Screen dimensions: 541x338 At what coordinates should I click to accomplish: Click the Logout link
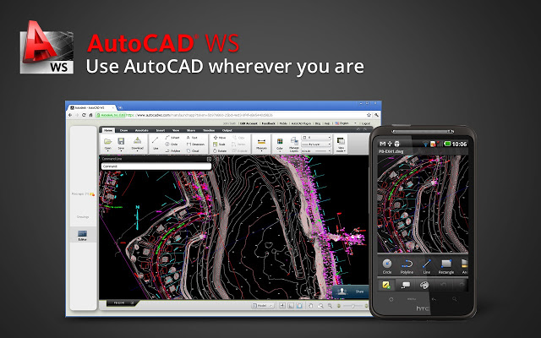pyautogui.click(x=366, y=123)
